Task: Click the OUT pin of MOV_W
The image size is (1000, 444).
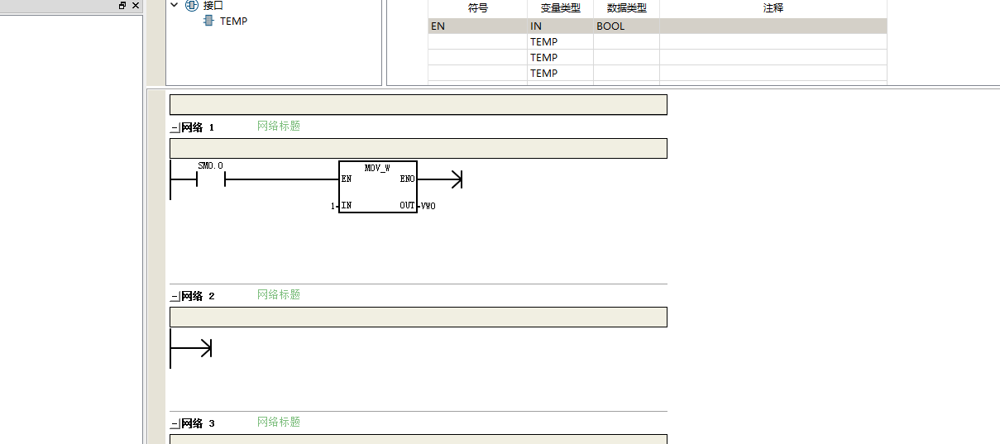Action: pos(407,206)
